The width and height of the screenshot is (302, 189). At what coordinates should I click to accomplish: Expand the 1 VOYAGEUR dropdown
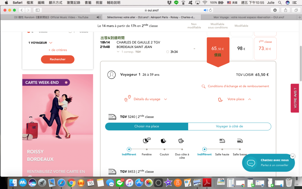click(40, 43)
